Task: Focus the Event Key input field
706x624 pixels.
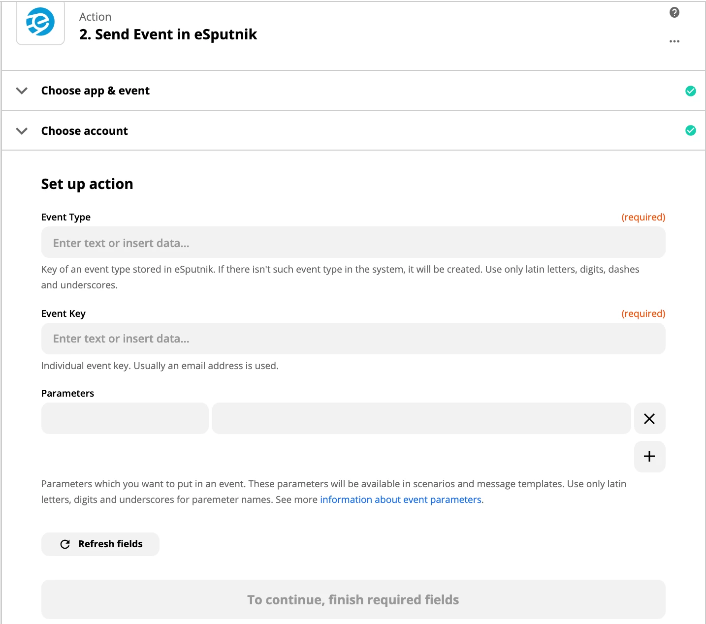Action: click(x=353, y=339)
